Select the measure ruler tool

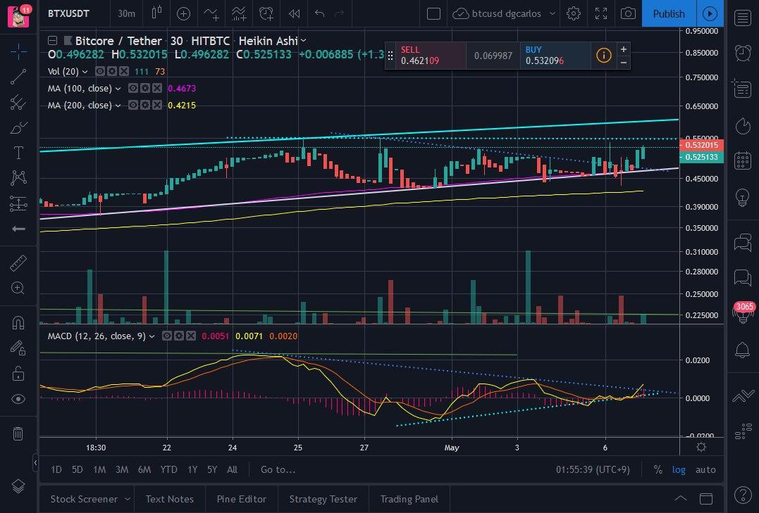[x=19, y=262]
